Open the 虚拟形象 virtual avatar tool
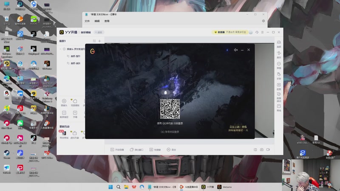Viewport: 340px width, 191px height. pyautogui.click(x=75, y=135)
